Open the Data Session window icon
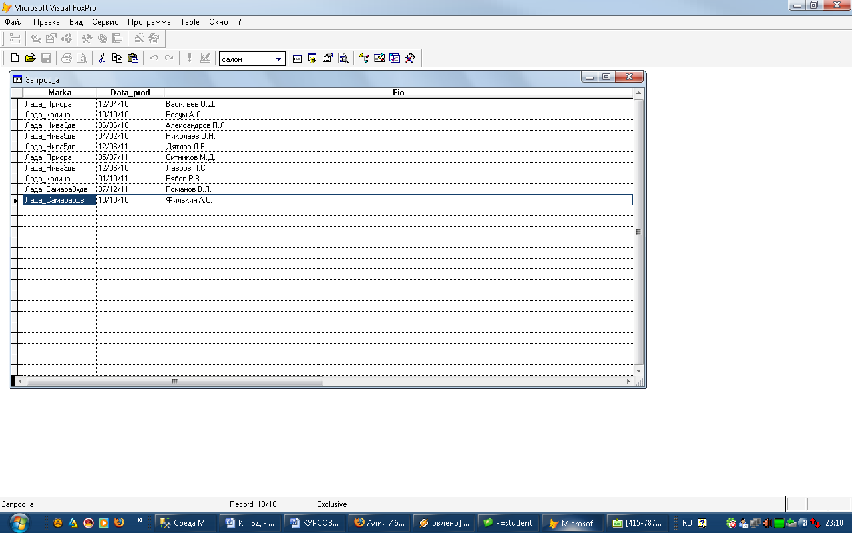The image size is (852, 533). point(312,59)
